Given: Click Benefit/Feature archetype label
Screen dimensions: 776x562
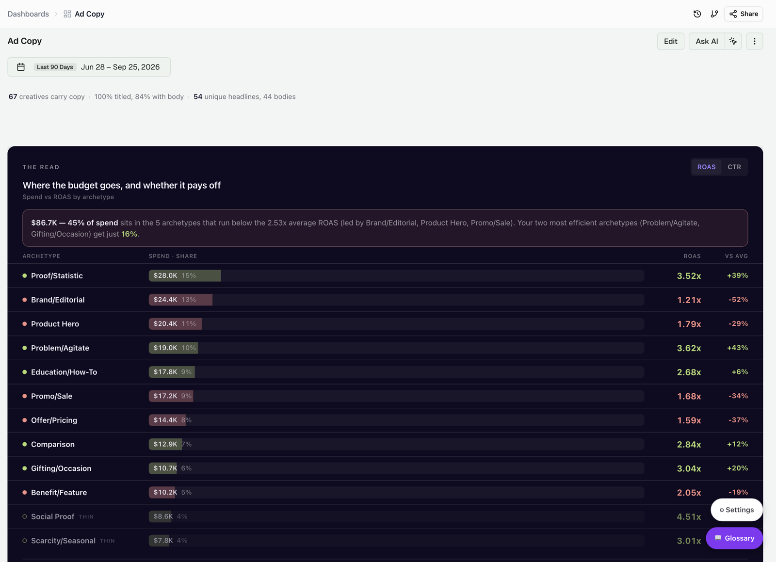Looking at the screenshot, I should [x=59, y=493].
